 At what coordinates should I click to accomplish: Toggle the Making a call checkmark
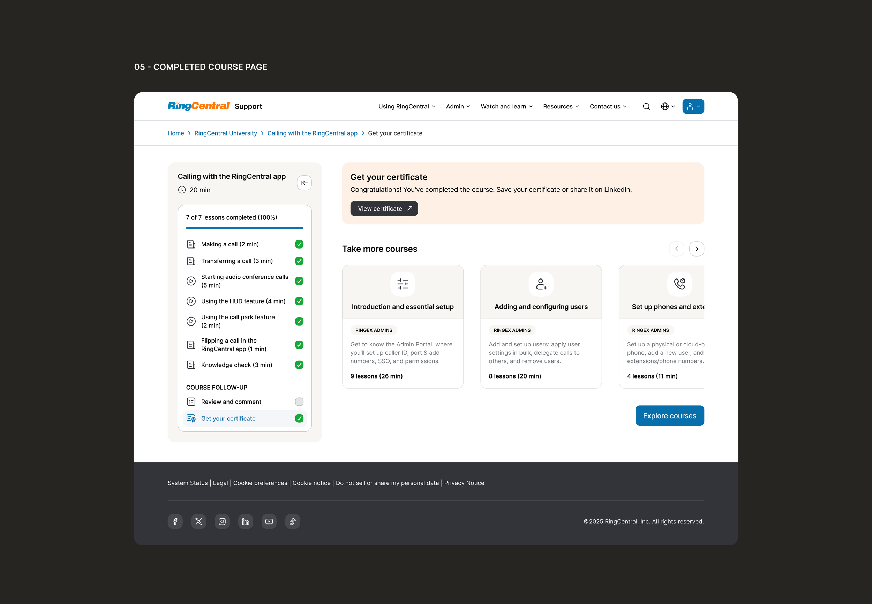tap(299, 244)
